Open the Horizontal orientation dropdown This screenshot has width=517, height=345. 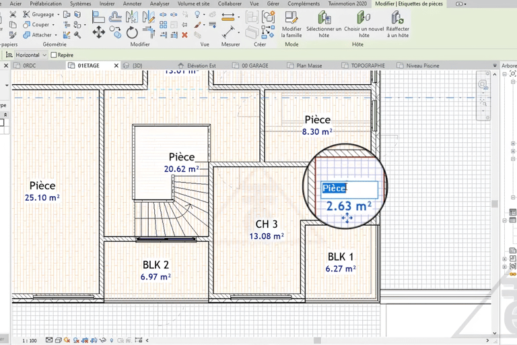31,55
